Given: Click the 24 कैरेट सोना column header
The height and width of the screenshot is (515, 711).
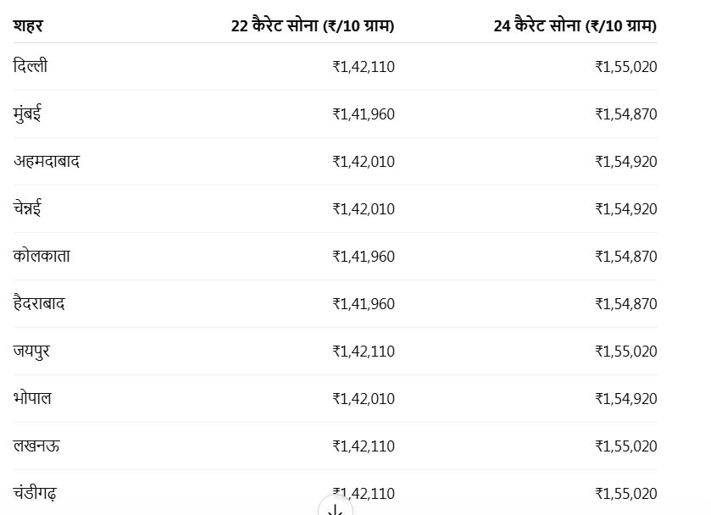Looking at the screenshot, I should pos(575,25).
